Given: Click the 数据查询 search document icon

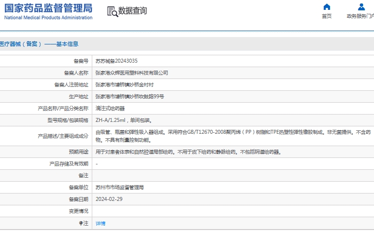Looking at the screenshot, I should [x=112, y=12].
